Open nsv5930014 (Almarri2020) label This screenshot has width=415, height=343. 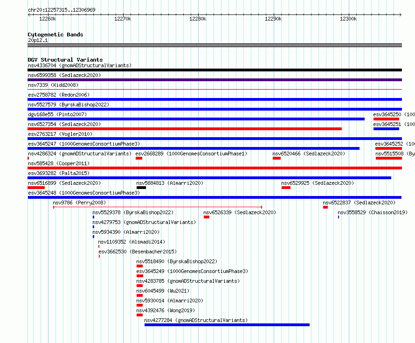pos(170,301)
